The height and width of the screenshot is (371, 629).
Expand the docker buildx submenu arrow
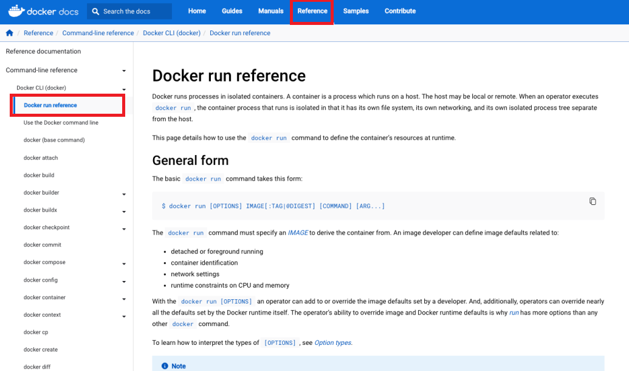[x=124, y=212]
